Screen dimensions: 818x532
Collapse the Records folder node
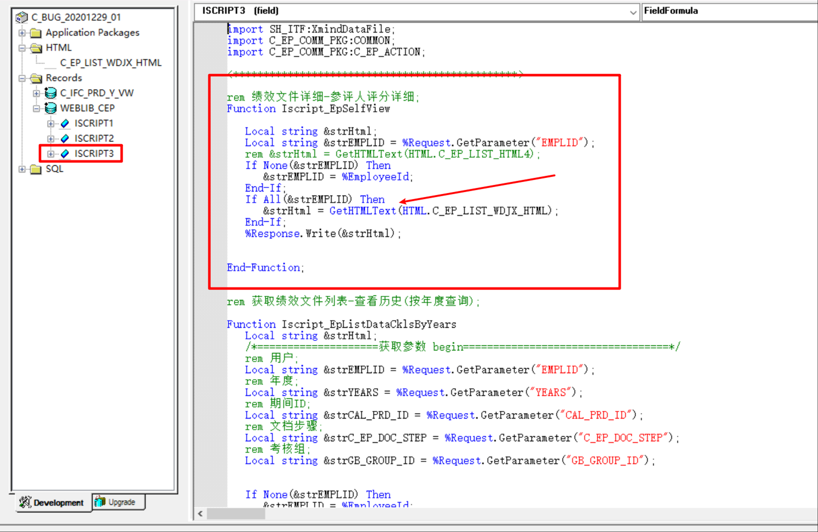[22, 78]
